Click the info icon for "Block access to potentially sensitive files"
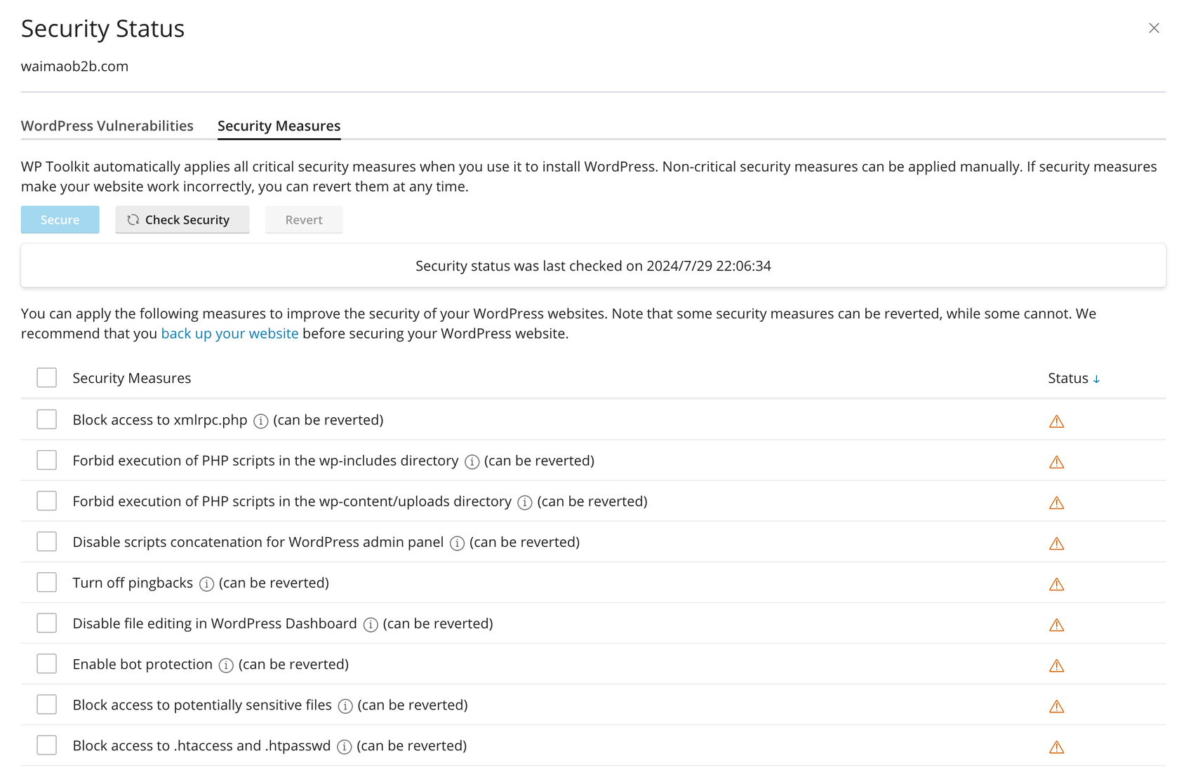 point(345,706)
